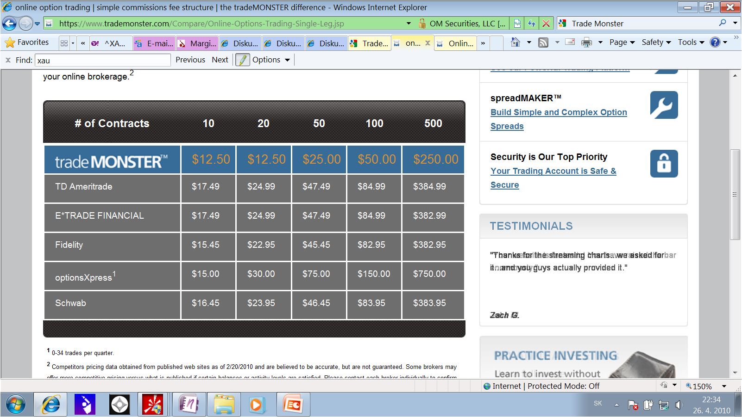742x417 pixels.
Task: Click the vertical page scrollbar thumb
Action: (735, 195)
